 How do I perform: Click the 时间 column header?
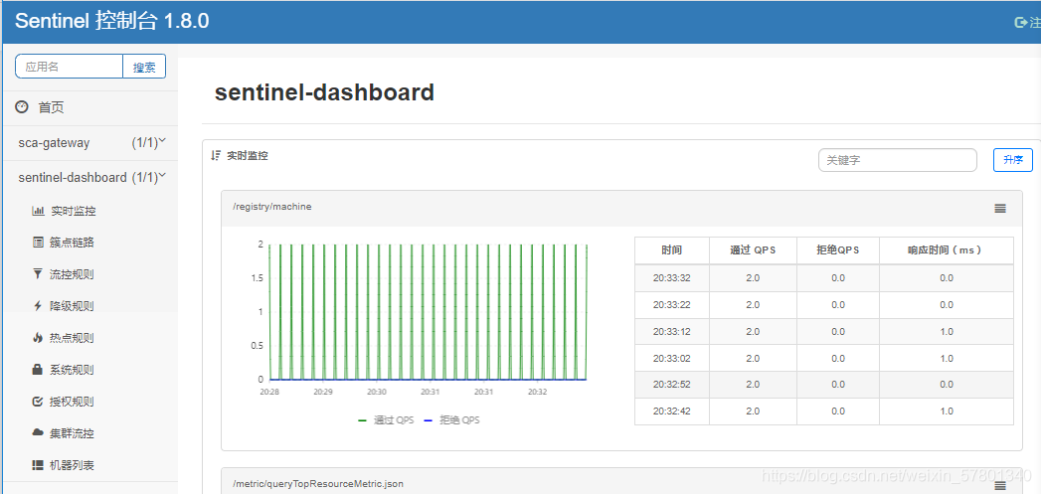pyautogui.click(x=672, y=250)
